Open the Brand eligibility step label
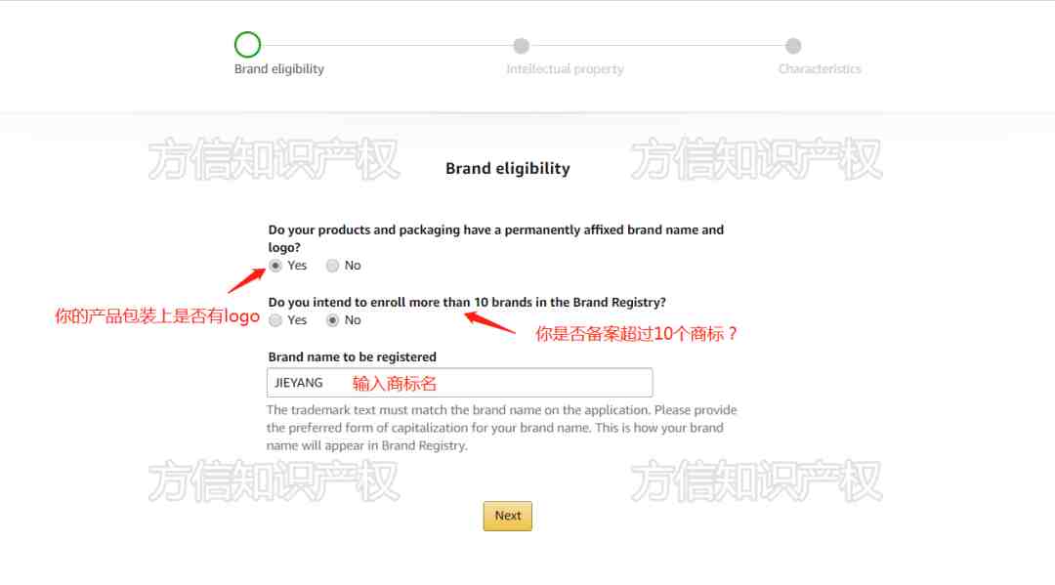This screenshot has height=585, width=1055. point(279,69)
